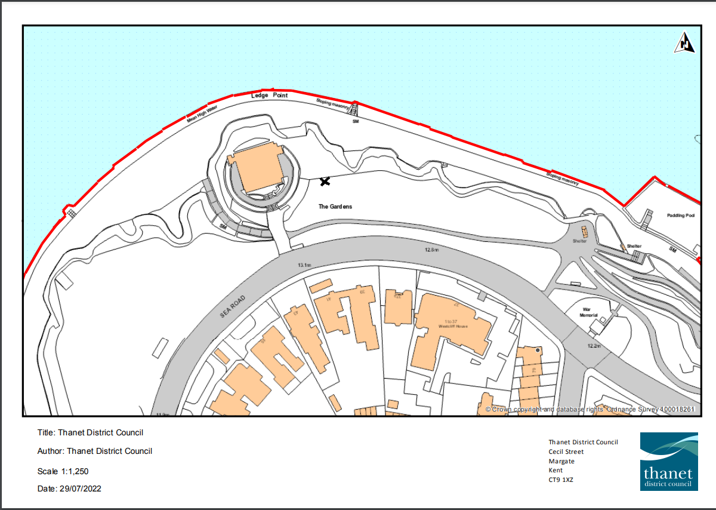Click the Crown copyright Ordnance Survey notice
716x510 pixels.
590,409
